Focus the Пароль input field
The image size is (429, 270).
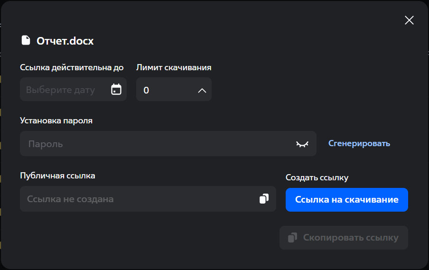pos(157,144)
